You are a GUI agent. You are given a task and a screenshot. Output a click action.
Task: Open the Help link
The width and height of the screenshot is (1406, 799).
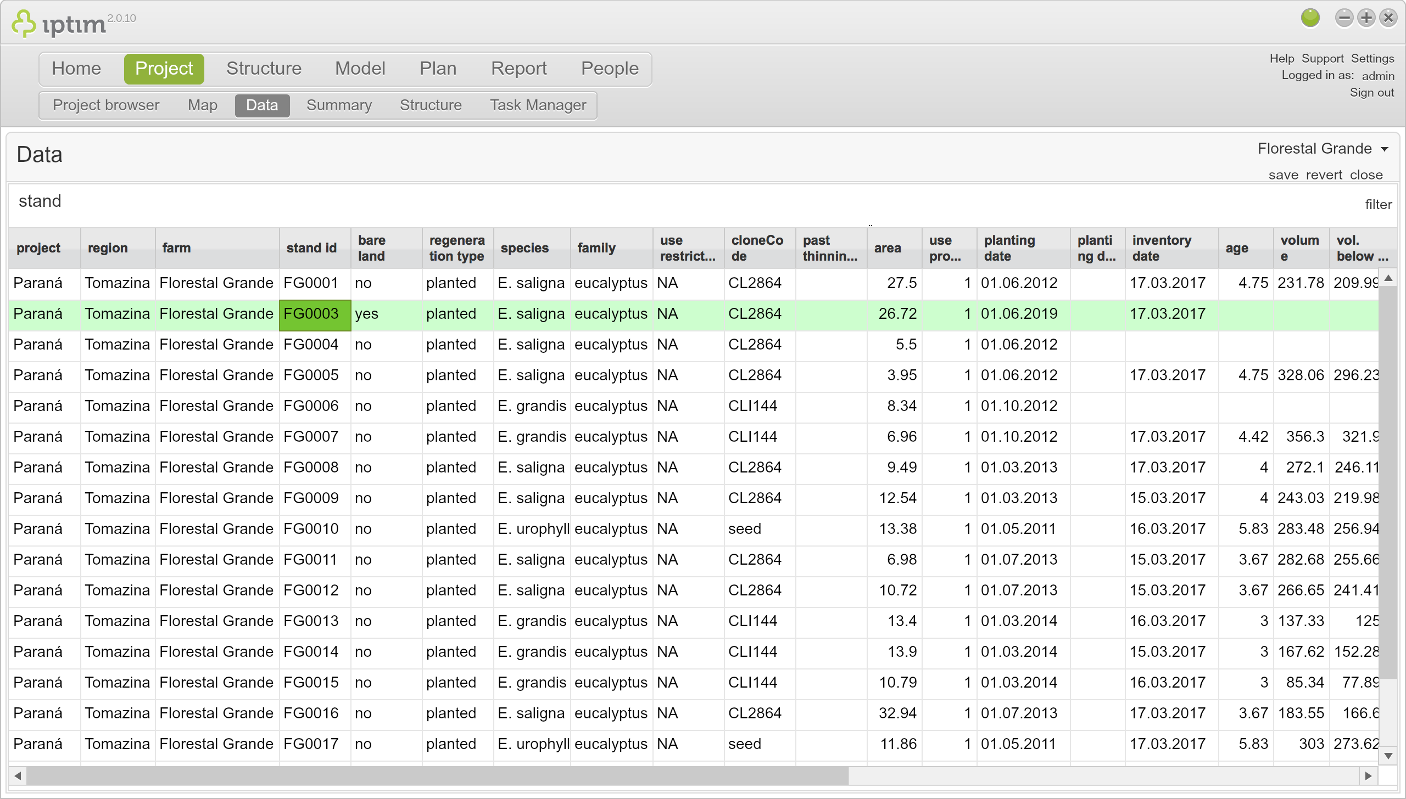1281,58
